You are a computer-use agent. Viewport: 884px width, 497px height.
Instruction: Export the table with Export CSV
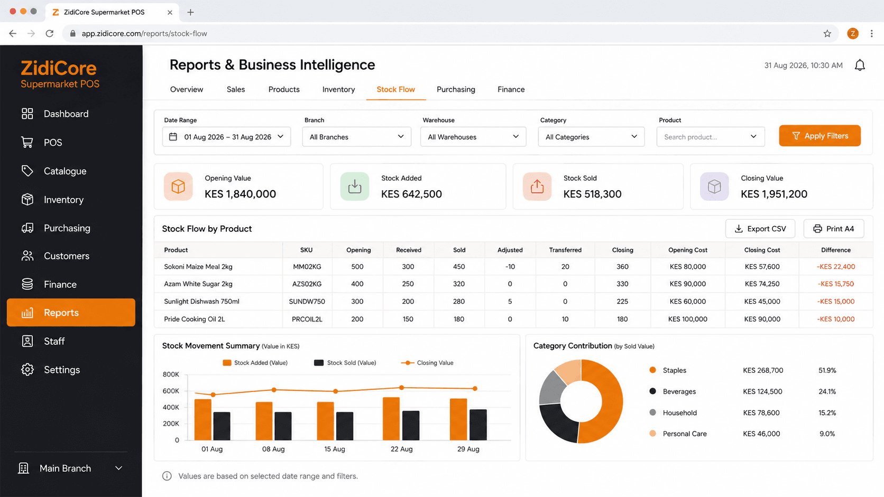click(760, 229)
